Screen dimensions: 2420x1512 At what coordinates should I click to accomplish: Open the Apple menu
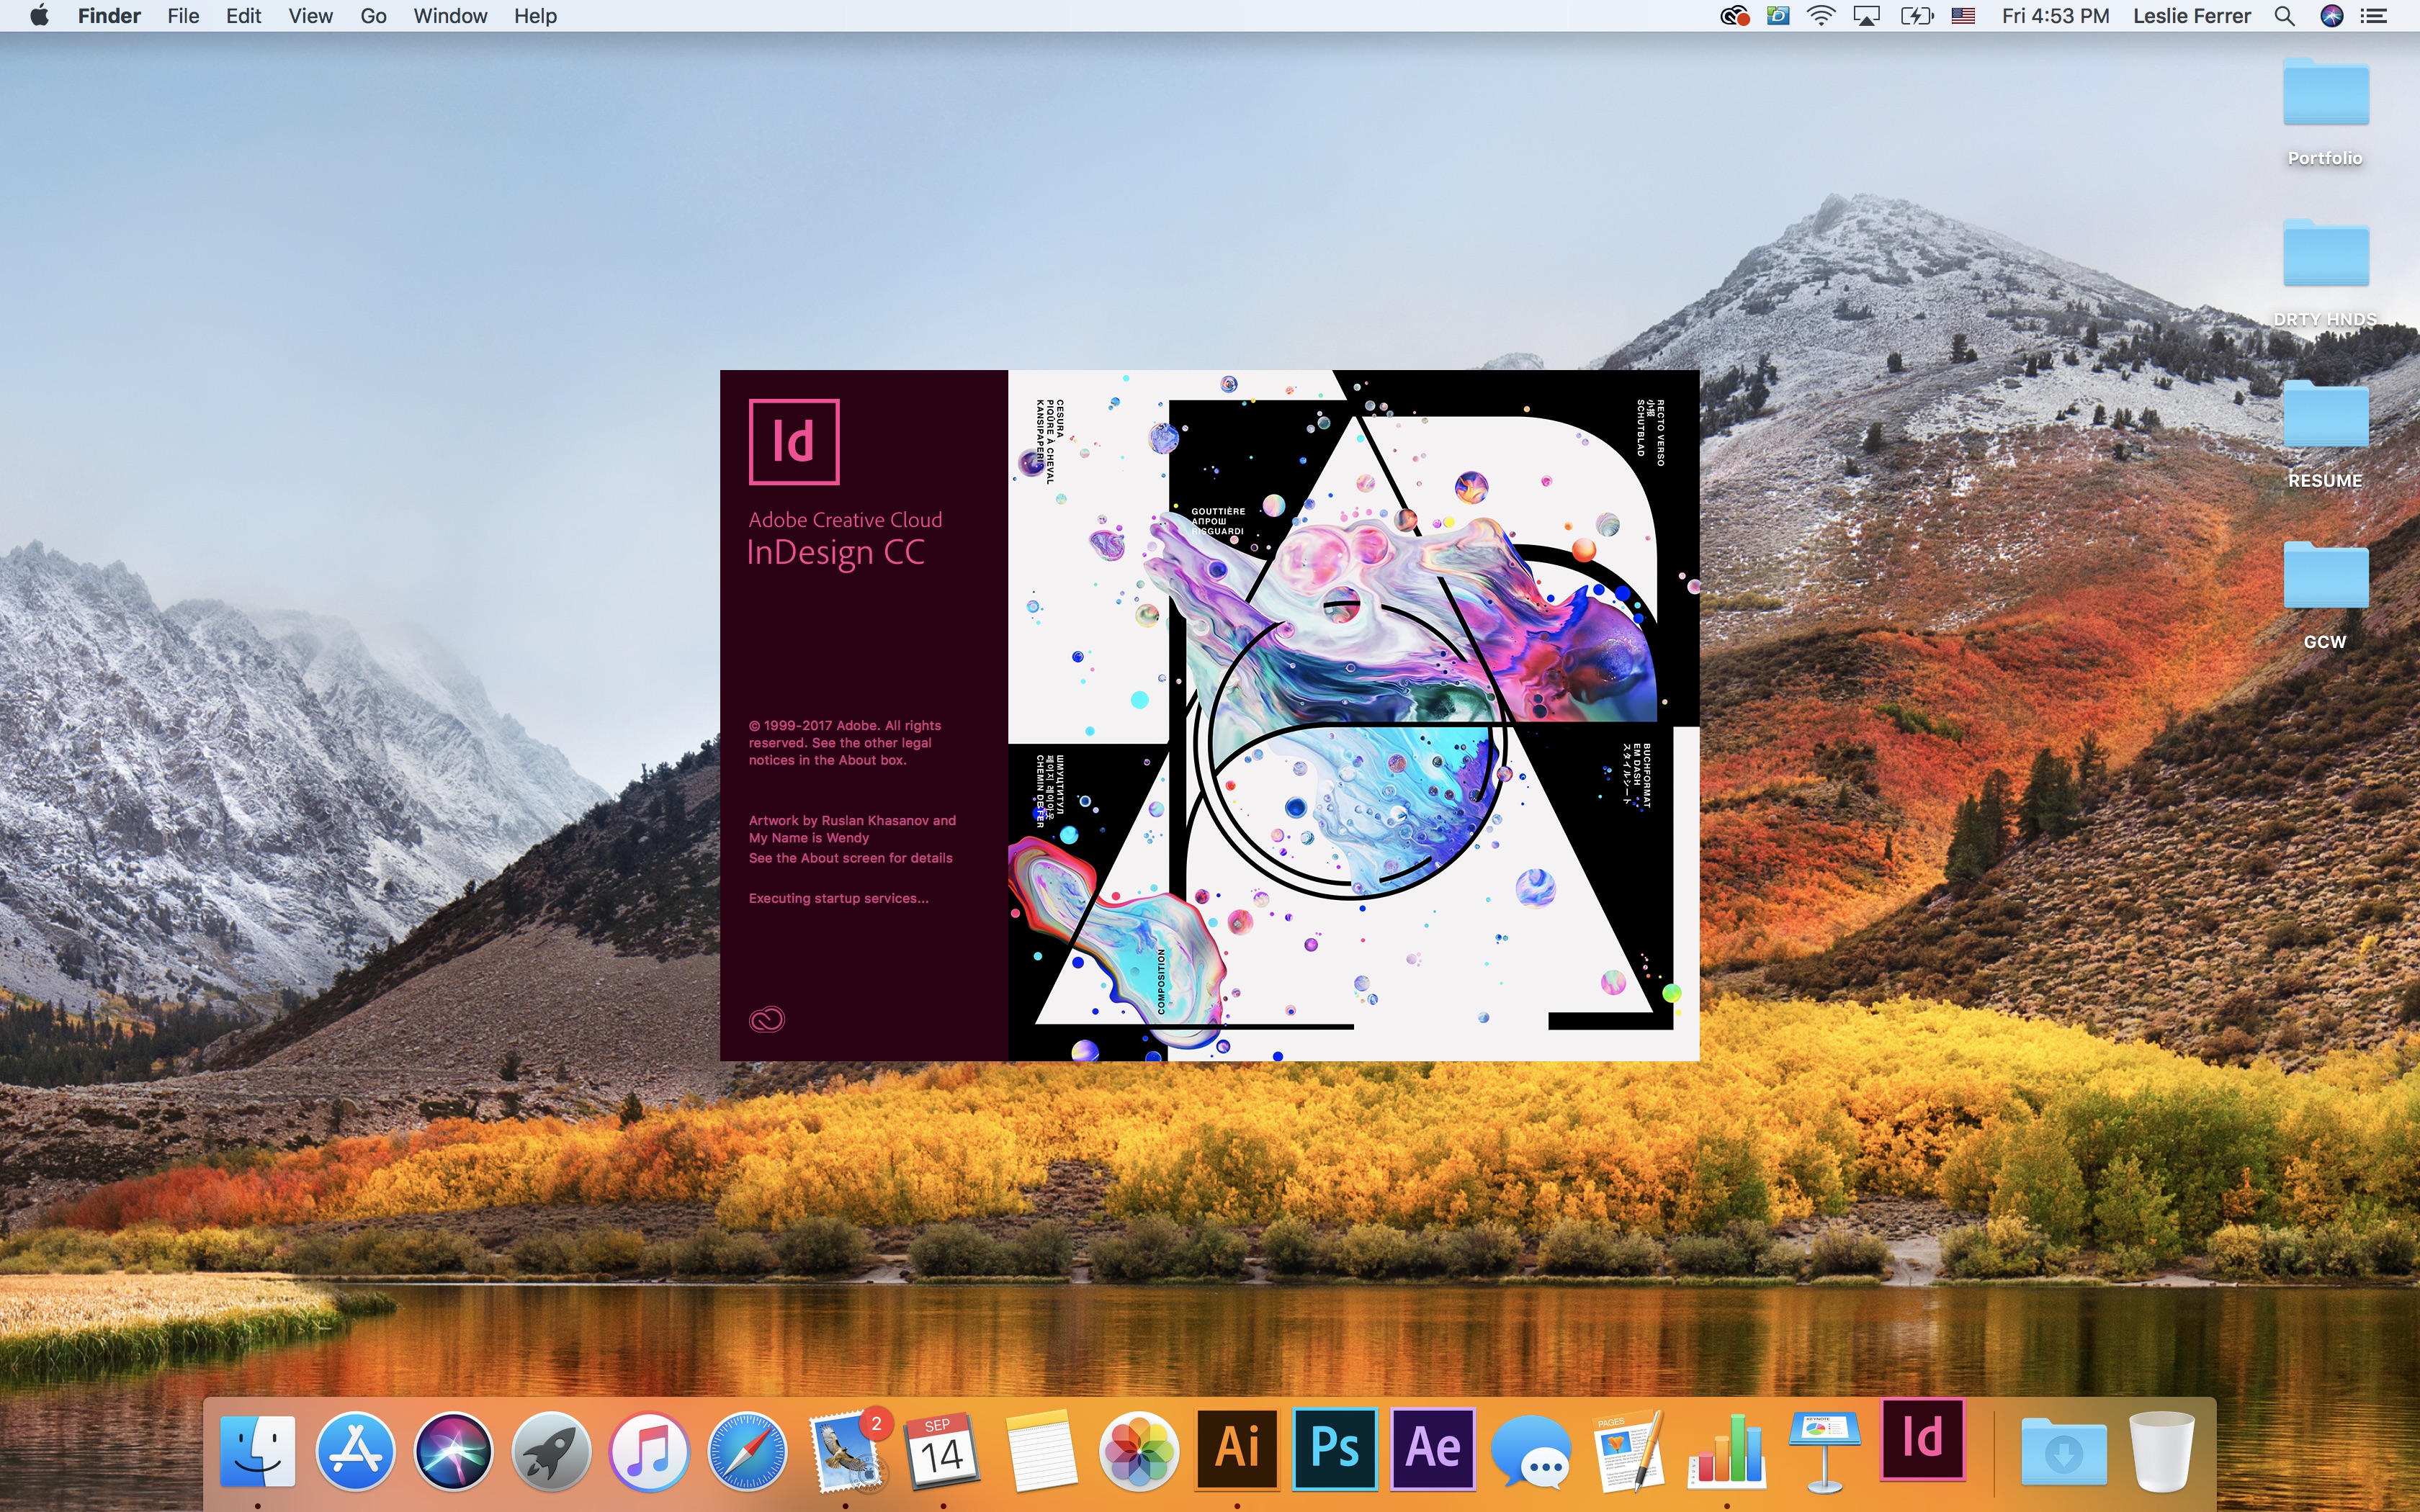(x=39, y=16)
